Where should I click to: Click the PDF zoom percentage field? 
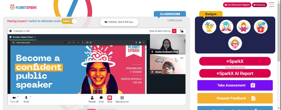[78, 43]
